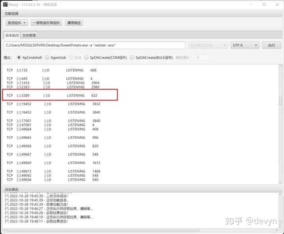Click the Mssql app icon in title bar

pyautogui.click(x=6, y=4)
